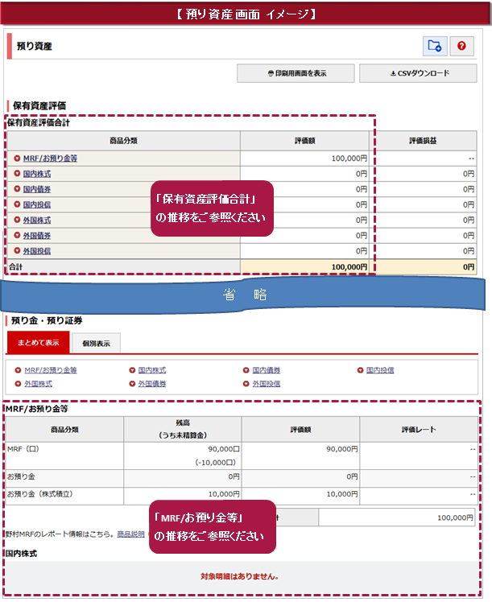The height and width of the screenshot is (602, 492).
Task: Click the 90,000円 評価額 cell
Action: [x=300, y=456]
